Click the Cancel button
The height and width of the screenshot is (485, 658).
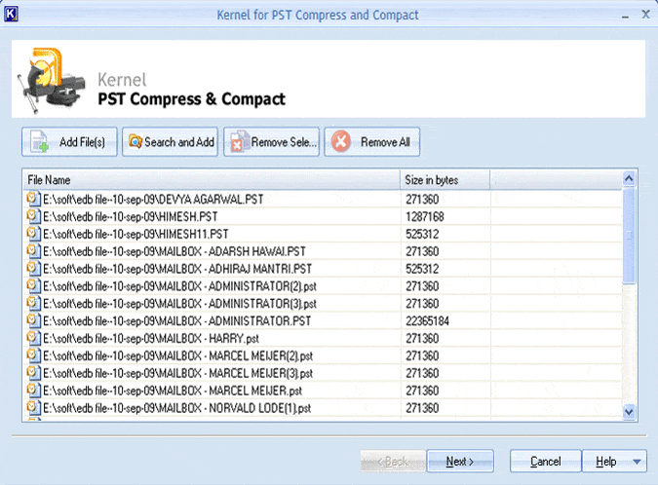pos(545,461)
